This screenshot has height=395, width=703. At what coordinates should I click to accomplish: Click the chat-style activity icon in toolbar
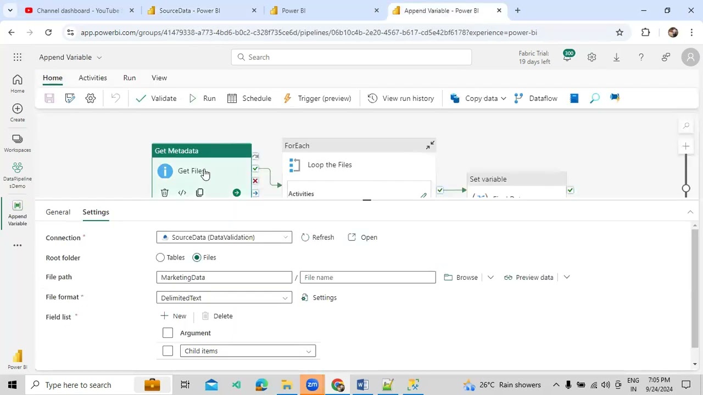615,98
